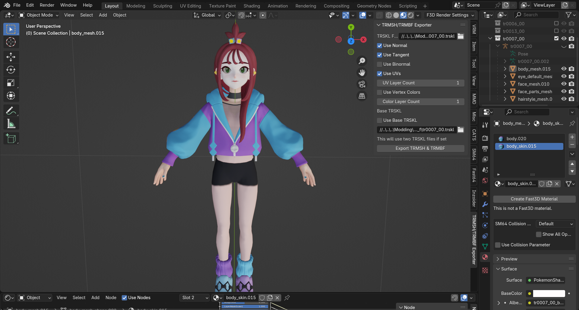Screen dimensions: 579x310
Task: Click the BaseColor white color swatch
Action: point(549,293)
